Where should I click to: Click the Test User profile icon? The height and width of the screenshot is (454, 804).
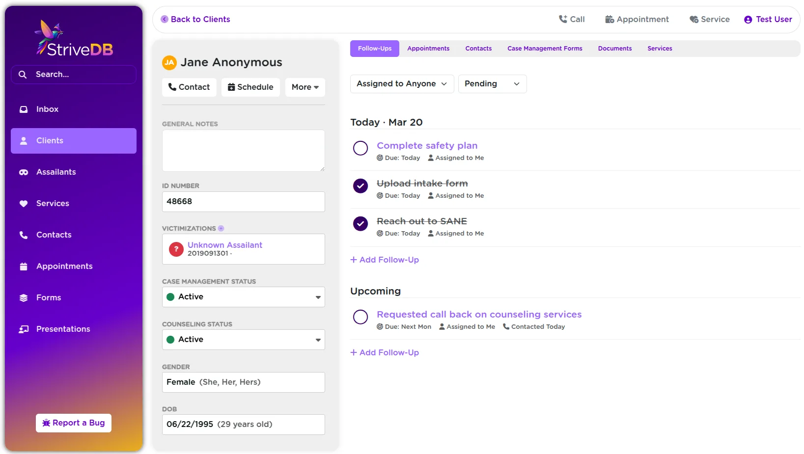(x=748, y=19)
